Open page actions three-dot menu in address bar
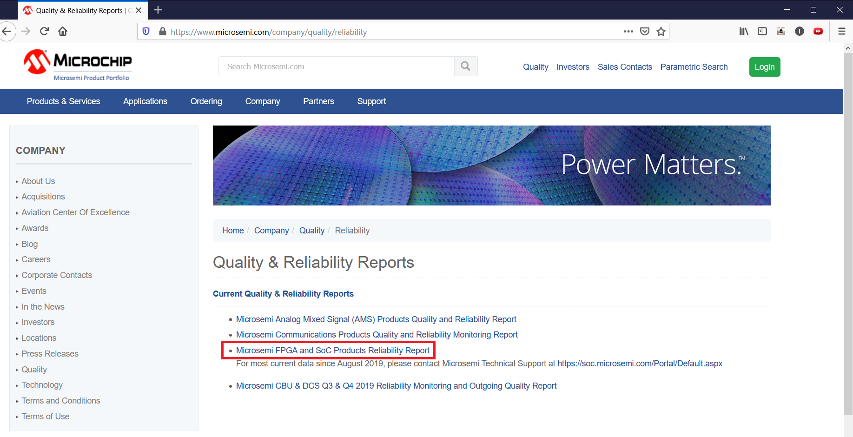The width and height of the screenshot is (853, 437). (628, 32)
